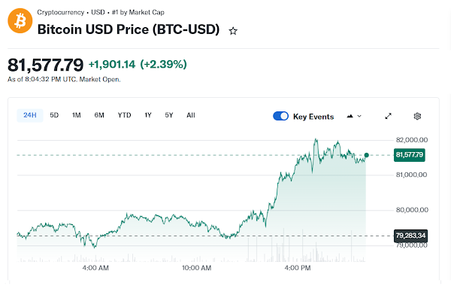This screenshot has height=292, width=451.
Task: Click the green 81,577.79 price label on axis
Action: coord(410,155)
